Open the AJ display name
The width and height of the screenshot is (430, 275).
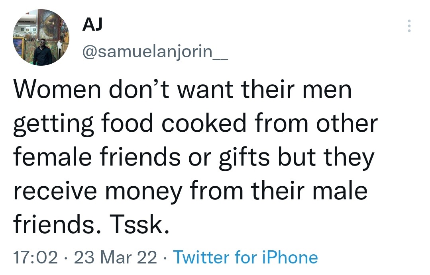point(92,25)
